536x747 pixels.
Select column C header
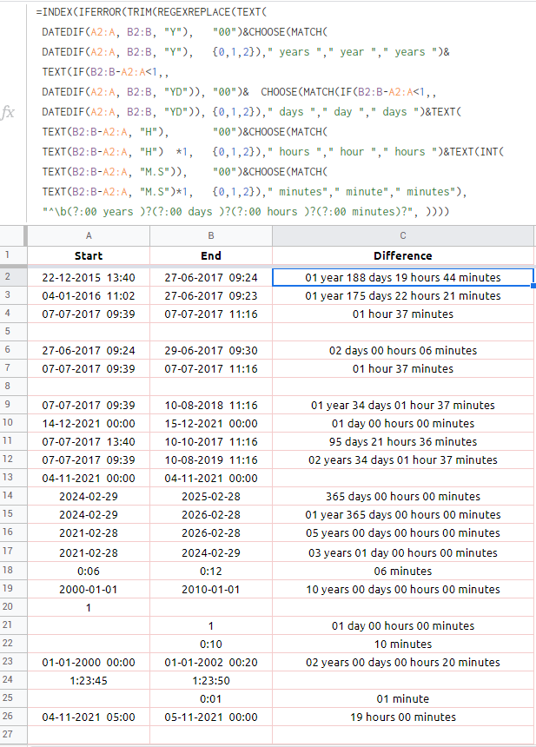point(403,235)
